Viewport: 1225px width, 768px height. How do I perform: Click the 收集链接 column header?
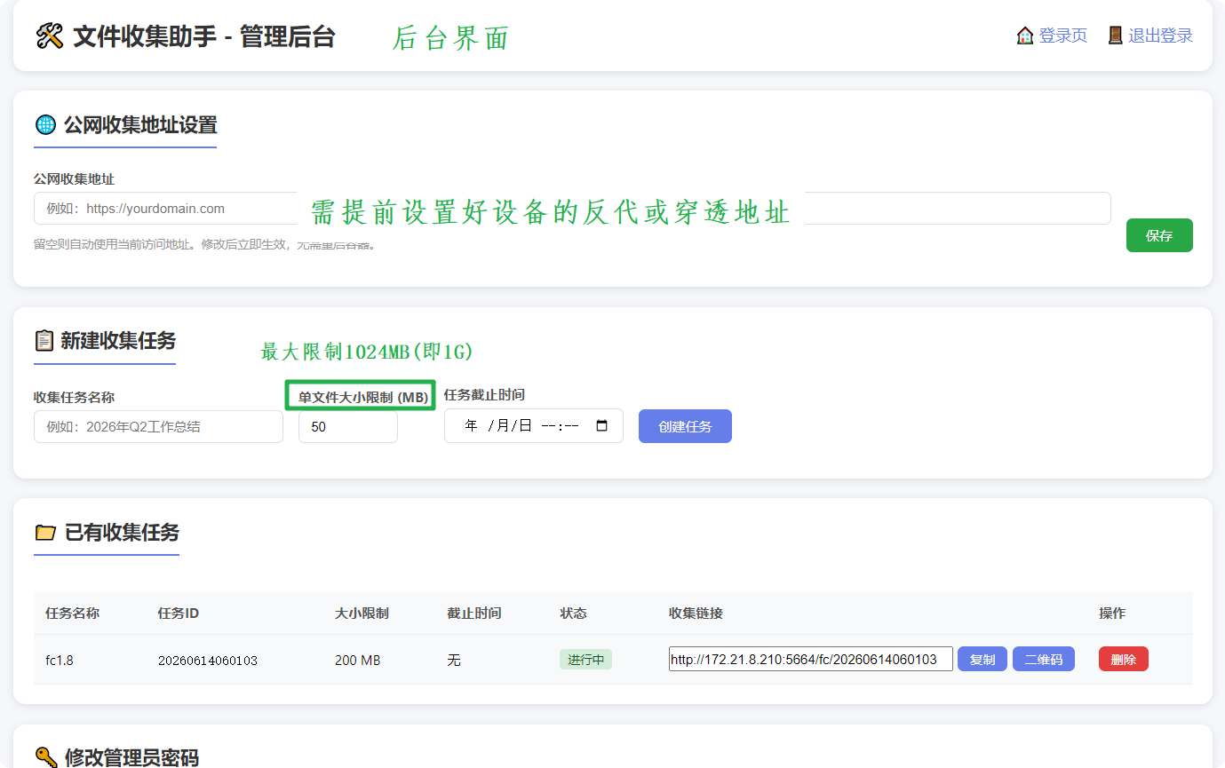(696, 614)
